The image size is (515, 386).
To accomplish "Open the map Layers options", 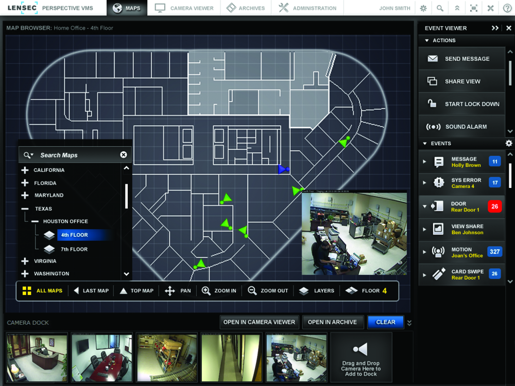I will (x=316, y=290).
